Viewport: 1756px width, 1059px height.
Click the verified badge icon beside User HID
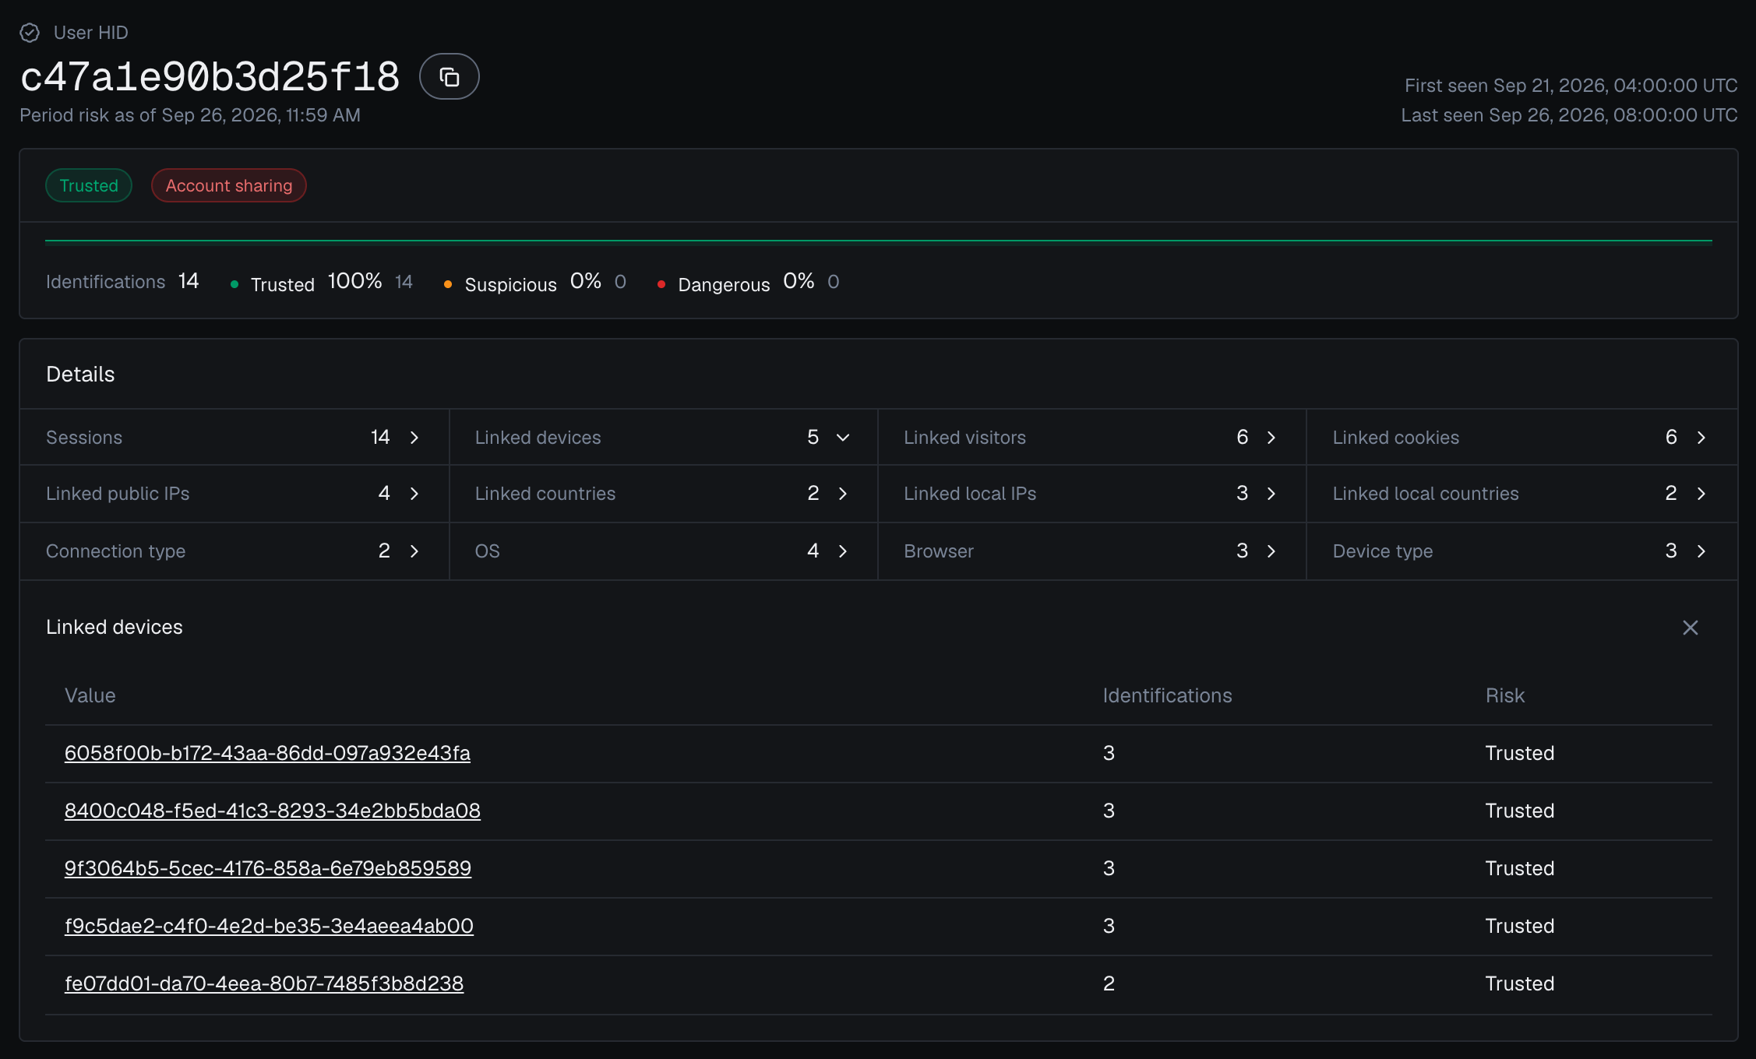[x=30, y=33]
